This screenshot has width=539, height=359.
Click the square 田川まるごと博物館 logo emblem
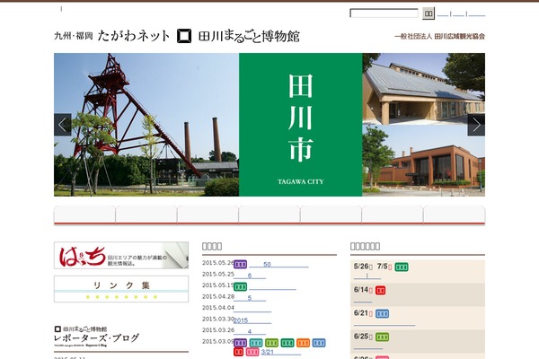(x=184, y=36)
